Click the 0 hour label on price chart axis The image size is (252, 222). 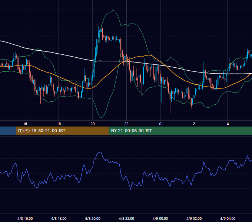click(x=160, y=124)
